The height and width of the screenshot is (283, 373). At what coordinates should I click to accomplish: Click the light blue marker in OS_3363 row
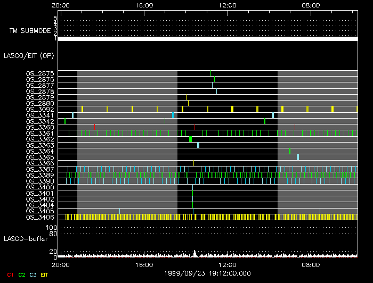[x=198, y=145]
